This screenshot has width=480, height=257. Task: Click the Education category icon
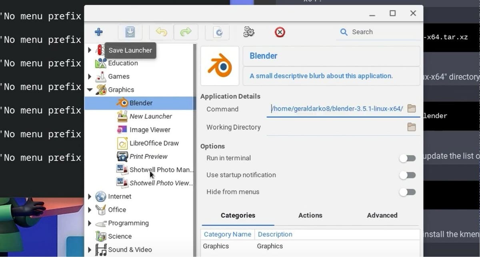point(101,63)
